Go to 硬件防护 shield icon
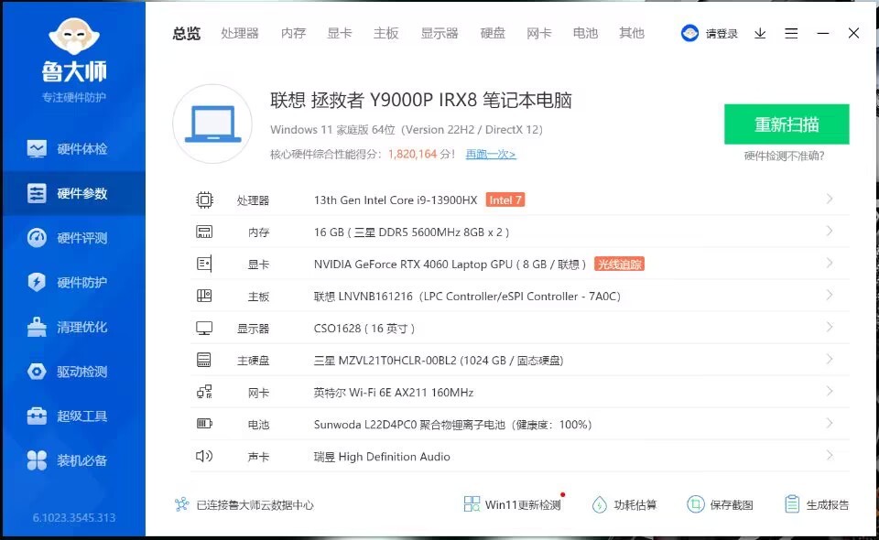879x540 pixels. click(37, 282)
